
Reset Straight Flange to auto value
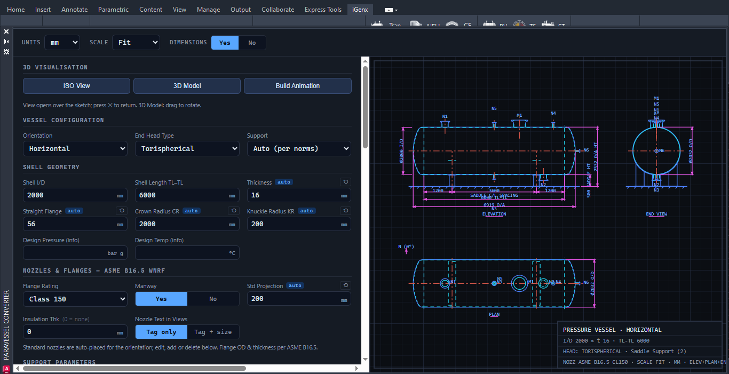[122, 211]
